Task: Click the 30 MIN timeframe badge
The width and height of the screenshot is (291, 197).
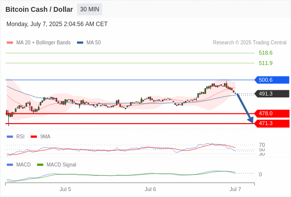Action: [90, 9]
